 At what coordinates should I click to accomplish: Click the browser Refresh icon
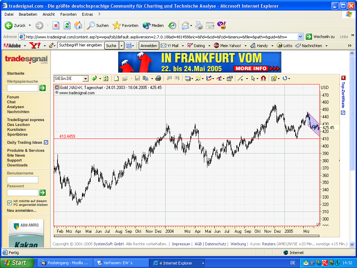point(67,25)
